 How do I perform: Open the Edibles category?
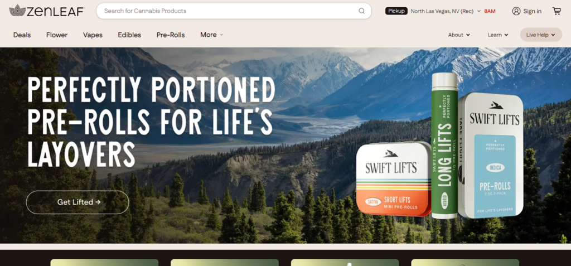(129, 35)
